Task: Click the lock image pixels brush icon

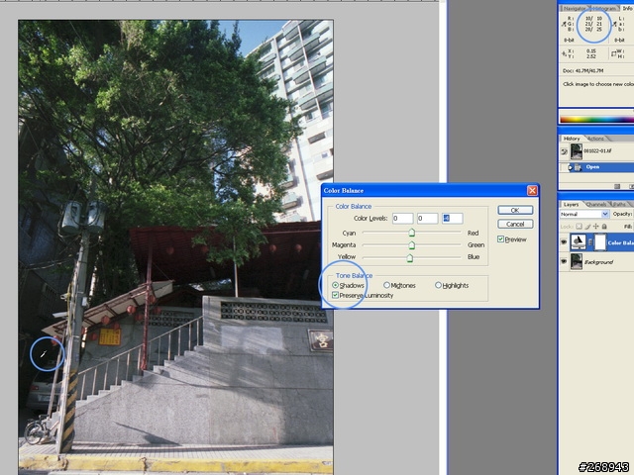Action: [587, 227]
